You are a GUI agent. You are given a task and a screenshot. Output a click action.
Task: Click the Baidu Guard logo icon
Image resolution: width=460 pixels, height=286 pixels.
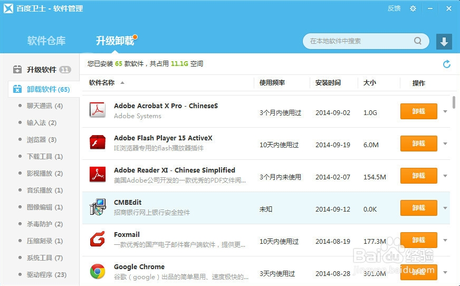8,8
